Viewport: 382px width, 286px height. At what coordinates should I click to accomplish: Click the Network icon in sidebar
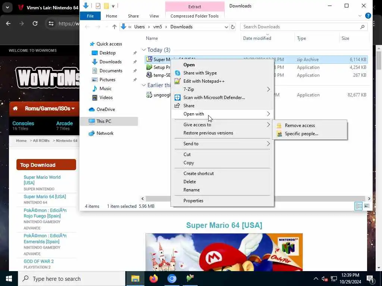pos(92,133)
